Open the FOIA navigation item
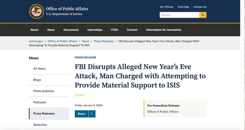This screenshot has height=130, width=245. coord(114,30)
